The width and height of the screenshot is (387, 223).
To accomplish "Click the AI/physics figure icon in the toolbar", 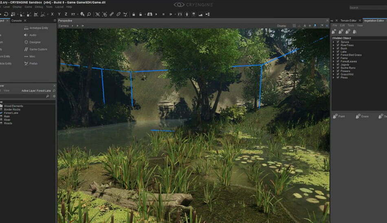I will click(187, 14).
